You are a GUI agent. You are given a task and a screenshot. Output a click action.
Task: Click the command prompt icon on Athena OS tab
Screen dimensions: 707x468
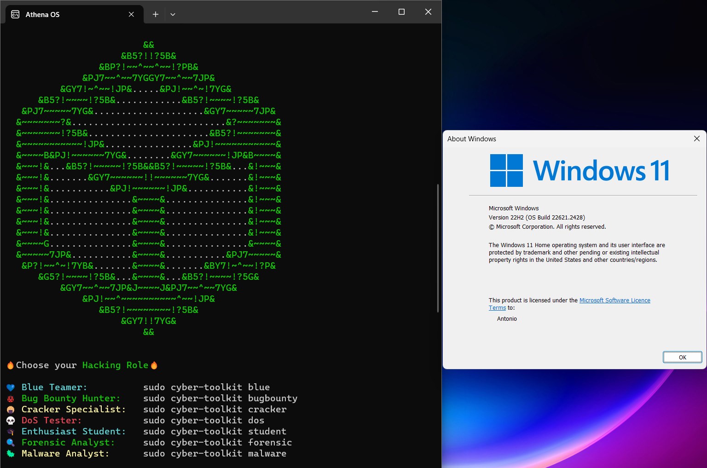(x=14, y=14)
